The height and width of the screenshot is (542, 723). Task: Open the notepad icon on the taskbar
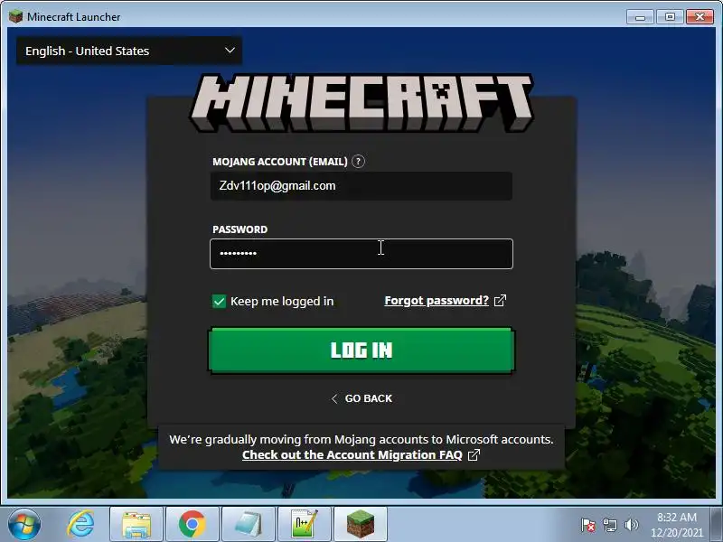(249, 524)
